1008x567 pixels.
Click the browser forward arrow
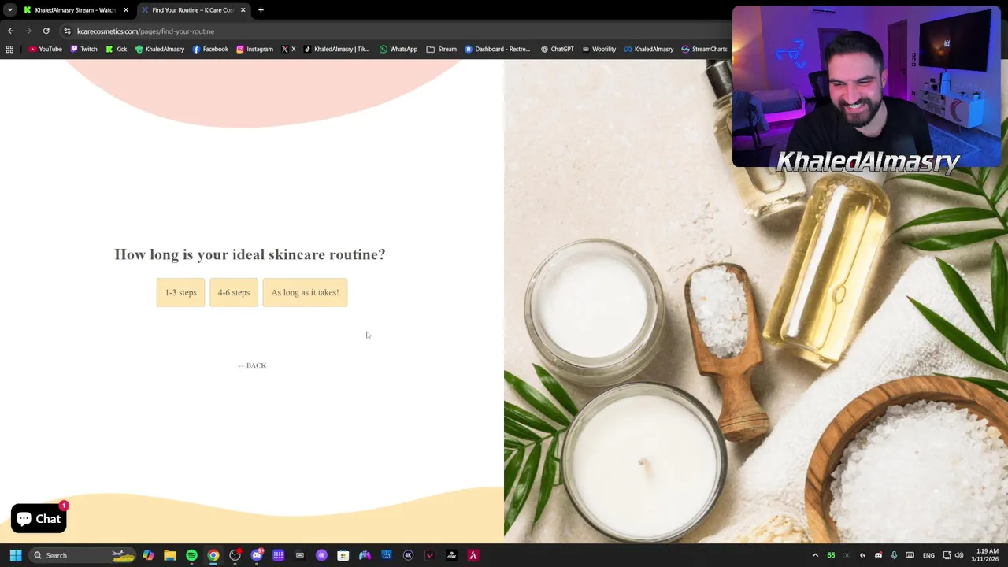click(28, 31)
